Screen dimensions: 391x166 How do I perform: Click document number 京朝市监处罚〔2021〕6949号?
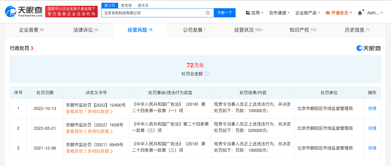click(x=95, y=145)
